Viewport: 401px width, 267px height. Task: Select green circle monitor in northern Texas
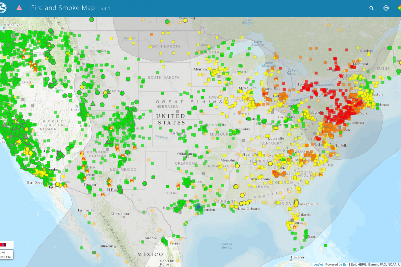click(x=145, y=183)
